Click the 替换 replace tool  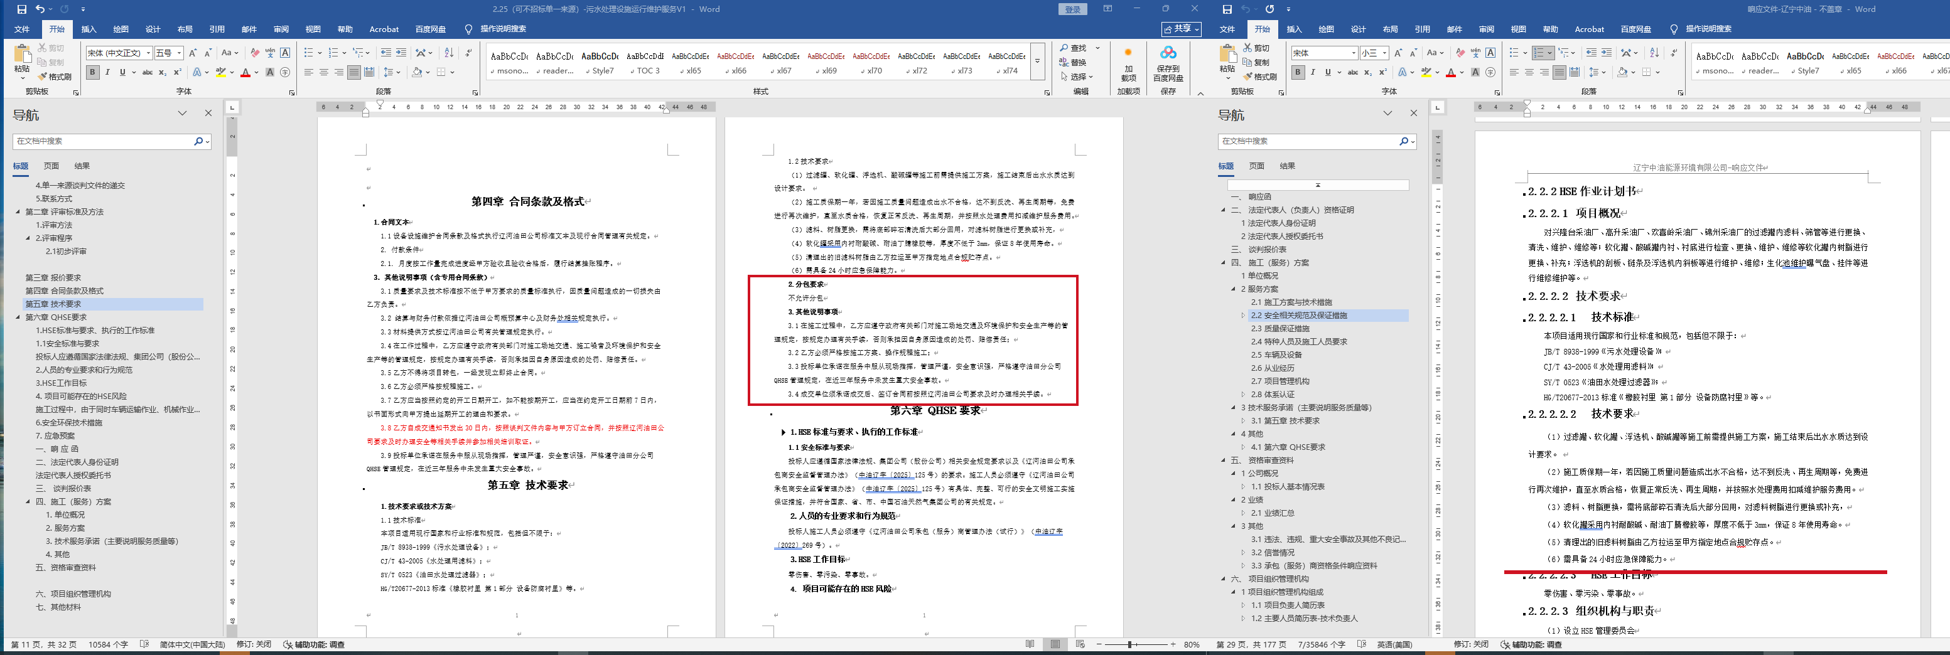point(1074,62)
